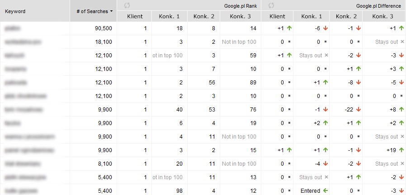This screenshot has height=195, width=406.
Task: Click the green up arrow next to +19
Action: [x=400, y=150]
